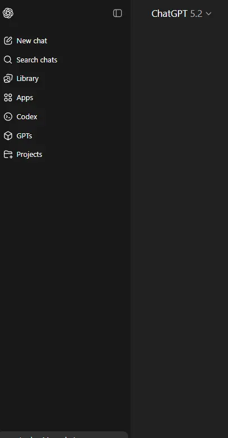228x438 pixels.
Task: Go to the Library menu item
Action: pyautogui.click(x=28, y=79)
